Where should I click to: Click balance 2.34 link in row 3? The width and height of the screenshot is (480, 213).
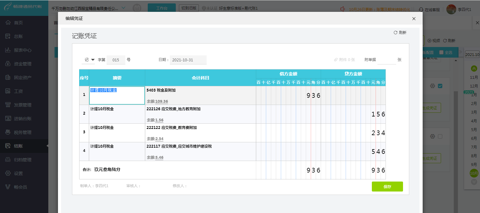pyautogui.click(x=159, y=139)
